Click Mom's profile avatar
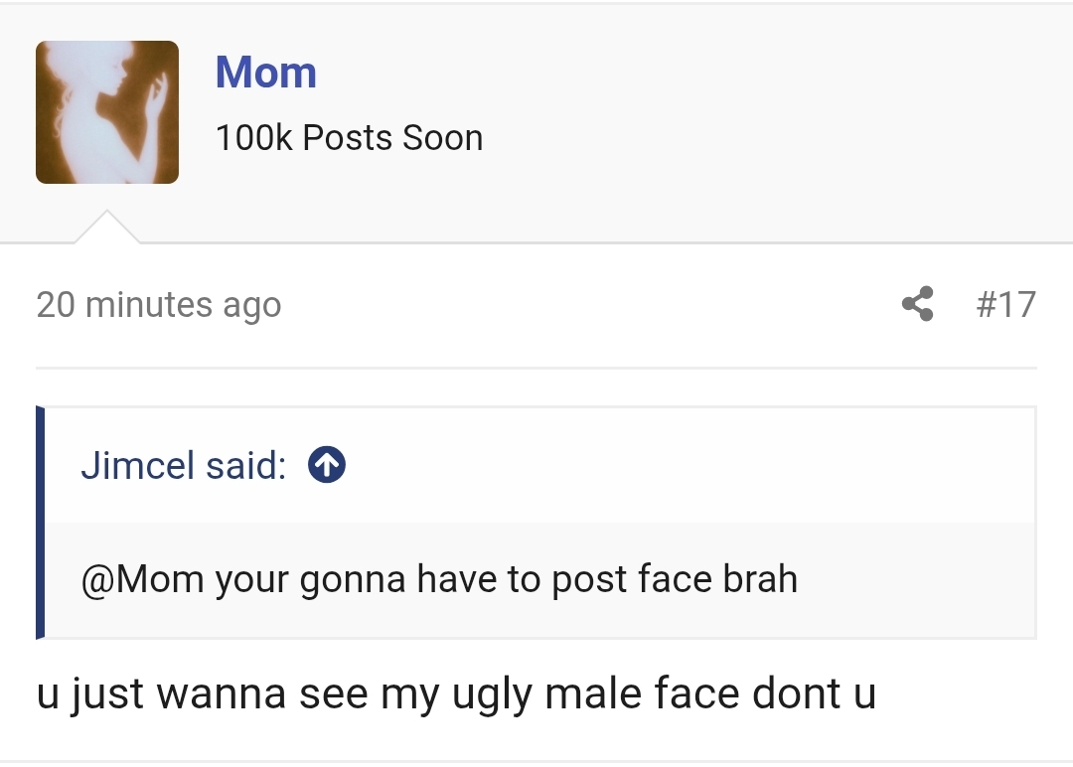 point(106,111)
